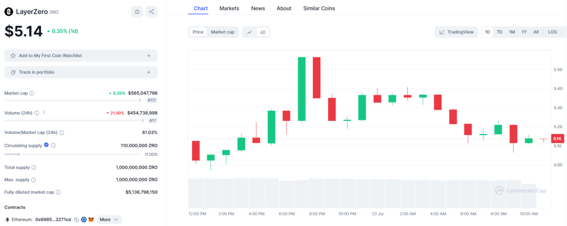Switch to candlestick chart view
Image resolution: width=567 pixels, height=226 pixels.
(263, 32)
